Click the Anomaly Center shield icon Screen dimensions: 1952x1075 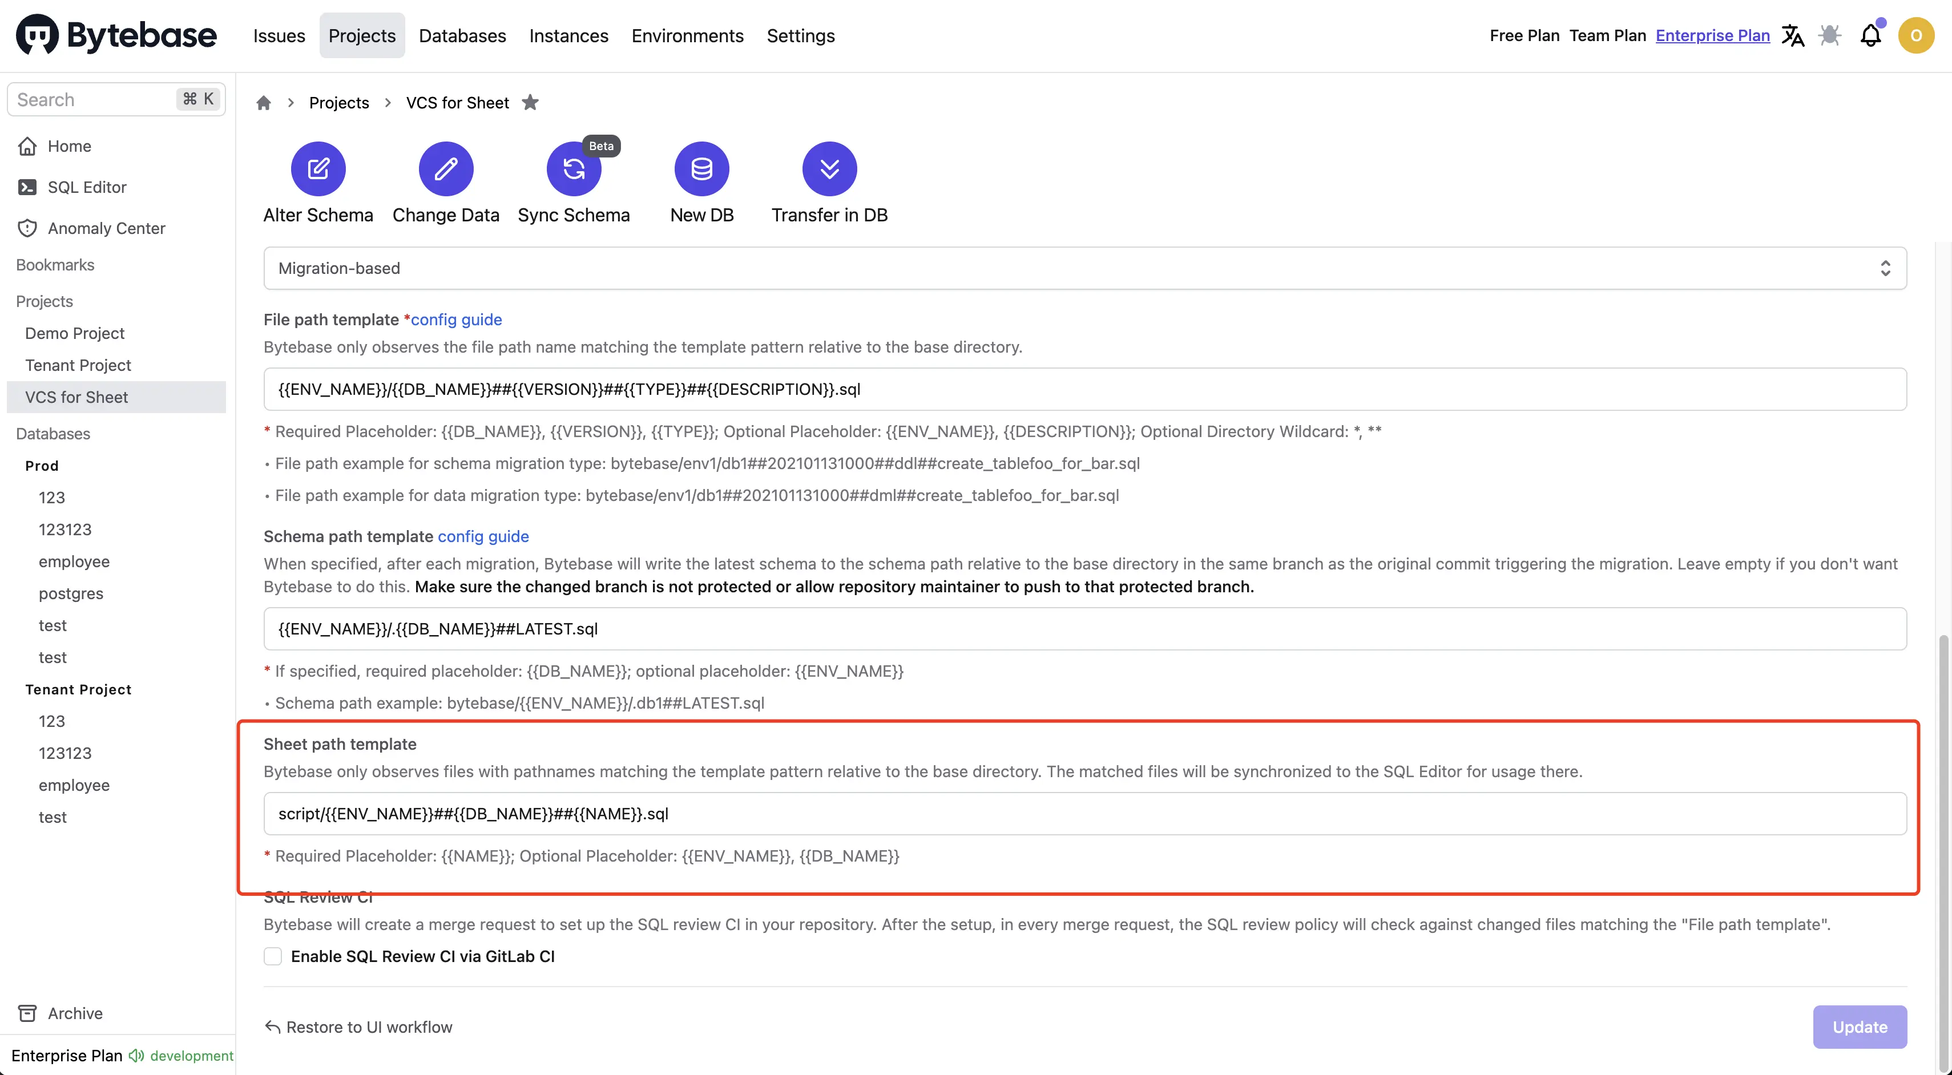[27, 228]
